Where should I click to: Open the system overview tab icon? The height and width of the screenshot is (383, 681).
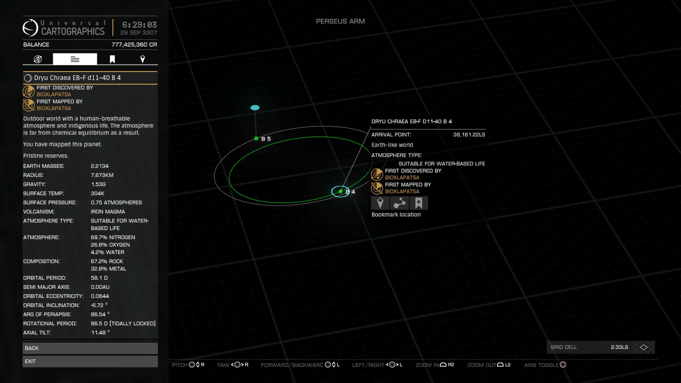(x=38, y=59)
